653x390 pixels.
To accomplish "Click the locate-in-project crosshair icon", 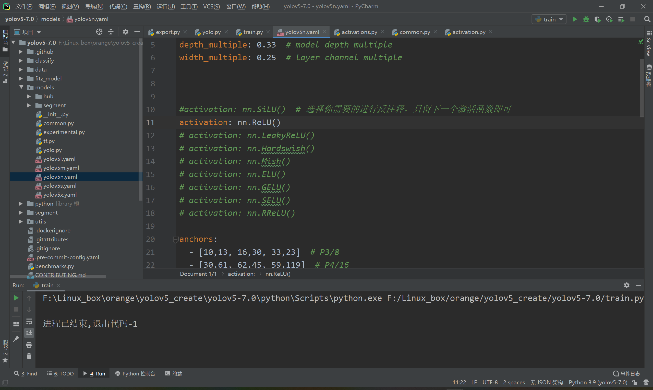I will point(99,32).
